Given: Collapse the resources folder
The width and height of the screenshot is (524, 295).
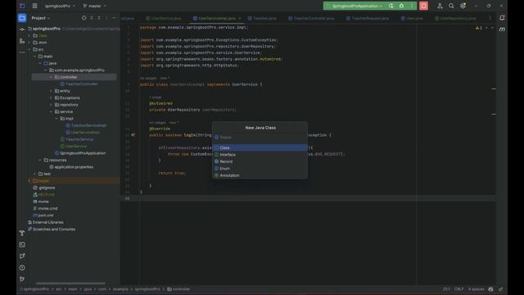Looking at the screenshot, I should [x=40, y=161].
